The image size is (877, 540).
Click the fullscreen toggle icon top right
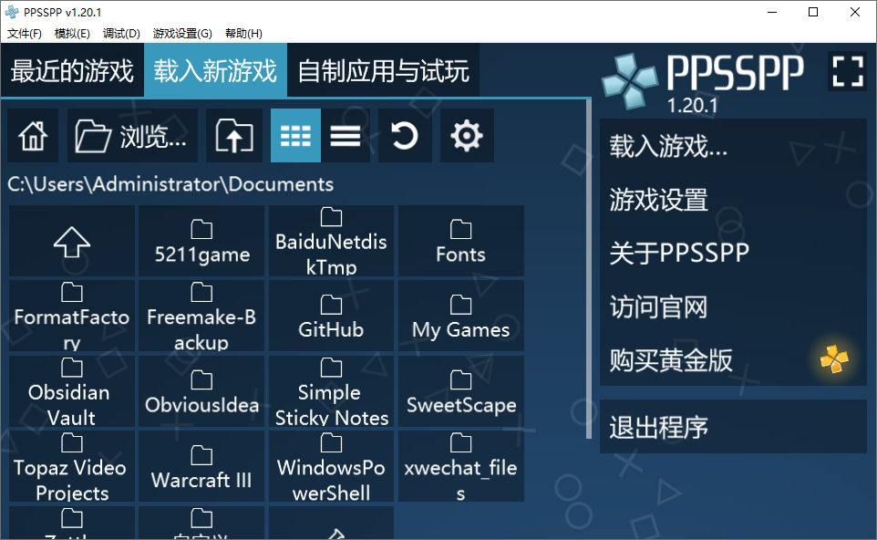(x=847, y=71)
